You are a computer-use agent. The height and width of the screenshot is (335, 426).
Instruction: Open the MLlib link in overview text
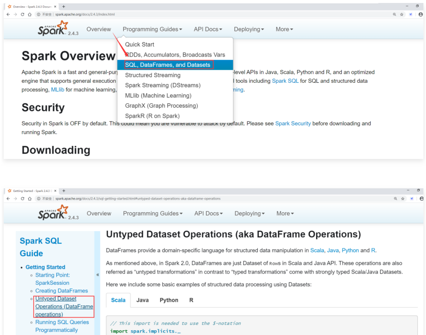point(58,90)
